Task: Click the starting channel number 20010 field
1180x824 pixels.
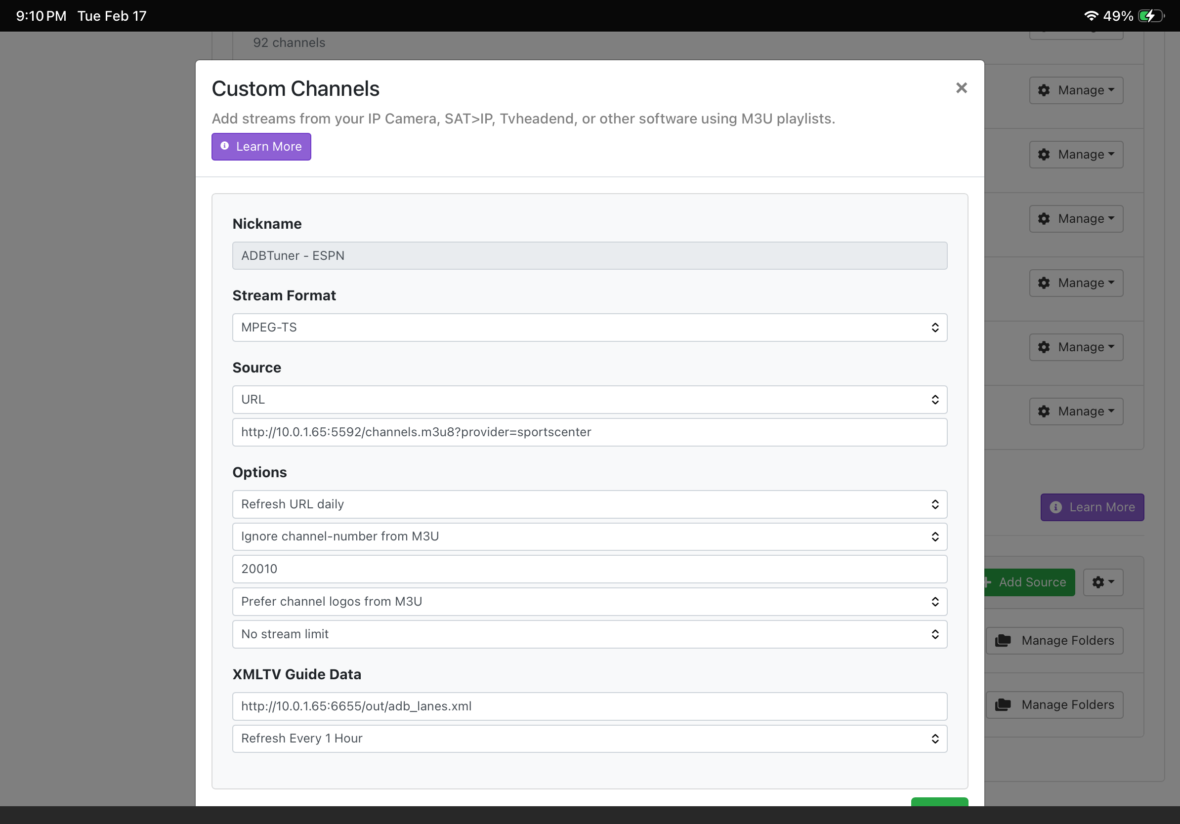Action: click(589, 569)
